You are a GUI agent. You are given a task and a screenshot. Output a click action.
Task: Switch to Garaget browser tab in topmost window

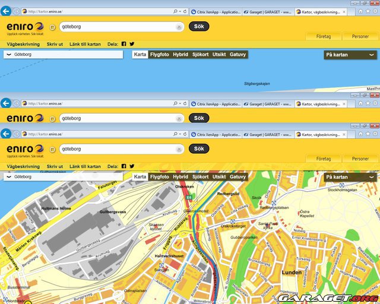click(x=267, y=12)
